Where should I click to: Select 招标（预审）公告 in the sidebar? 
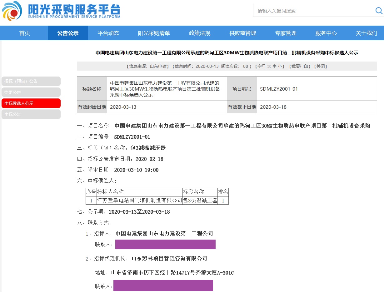(x=31, y=81)
